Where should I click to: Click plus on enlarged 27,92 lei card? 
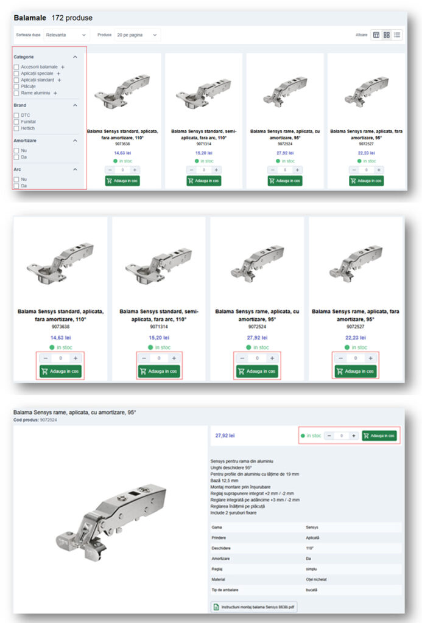click(272, 358)
